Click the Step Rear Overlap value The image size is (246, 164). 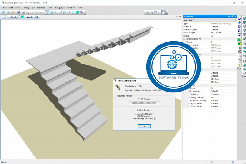pyautogui.click(x=214, y=100)
